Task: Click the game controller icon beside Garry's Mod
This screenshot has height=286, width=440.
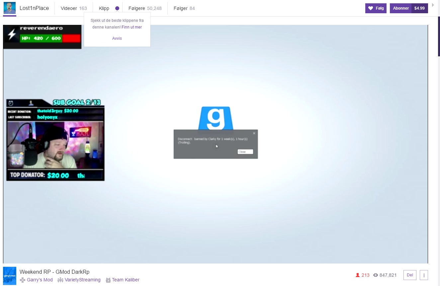Action: [x=23, y=280]
